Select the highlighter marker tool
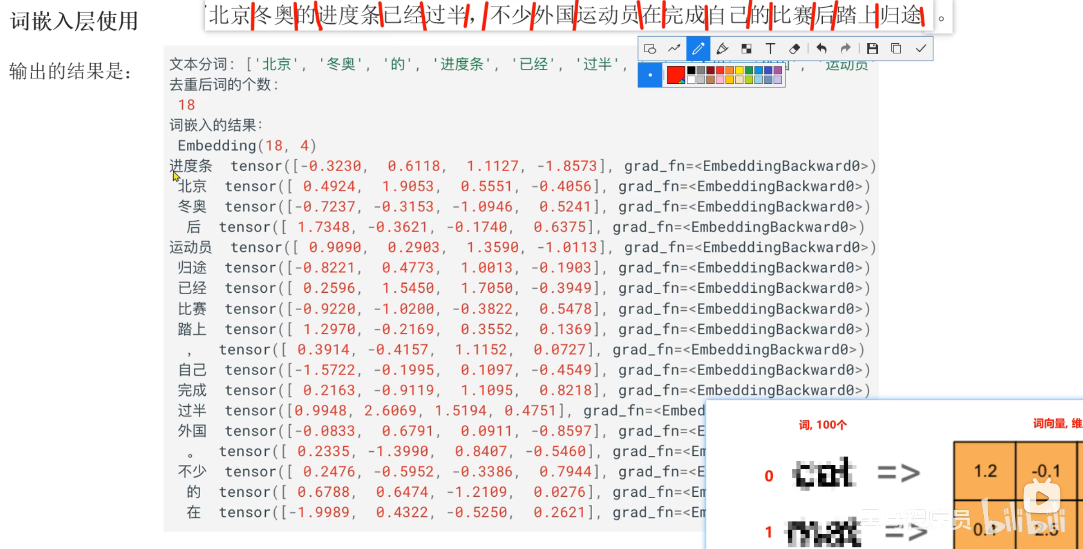1083x549 pixels. tap(722, 49)
